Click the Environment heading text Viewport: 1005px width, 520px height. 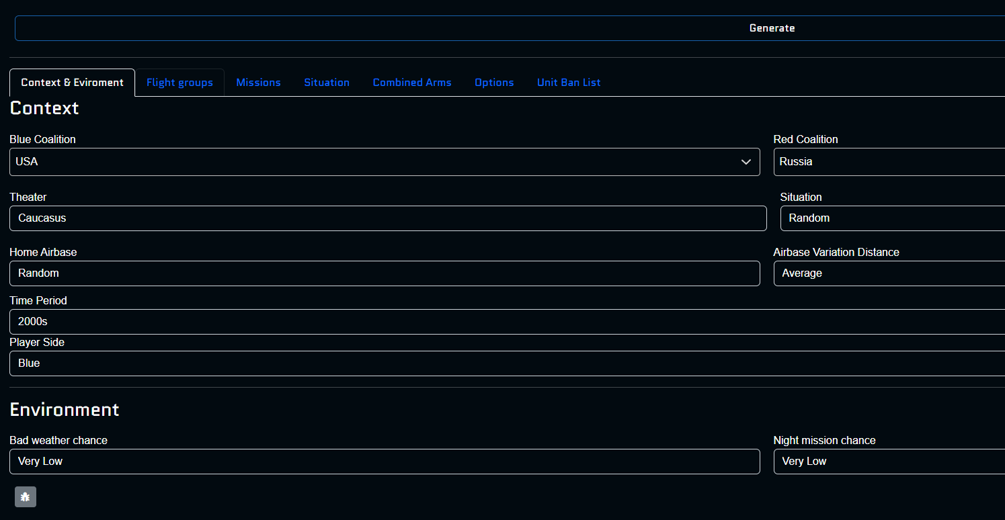pos(65,410)
